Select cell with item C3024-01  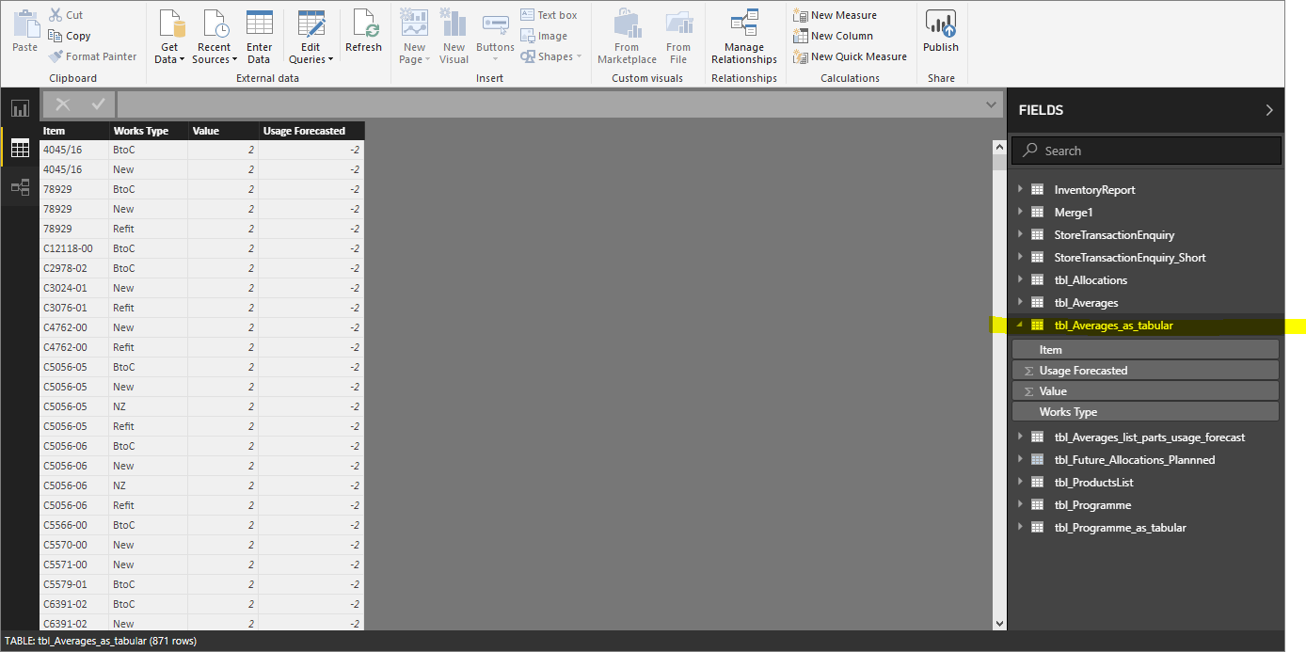point(73,288)
